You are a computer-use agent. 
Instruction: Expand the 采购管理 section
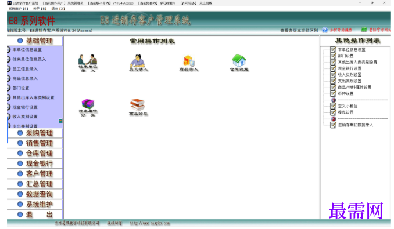point(35,133)
